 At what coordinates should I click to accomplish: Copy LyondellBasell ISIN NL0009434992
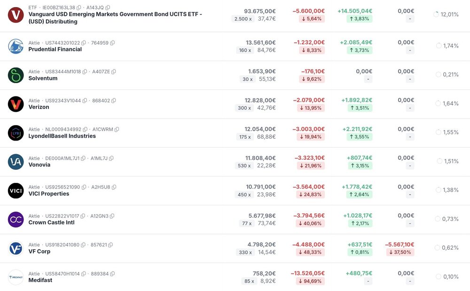point(85,129)
